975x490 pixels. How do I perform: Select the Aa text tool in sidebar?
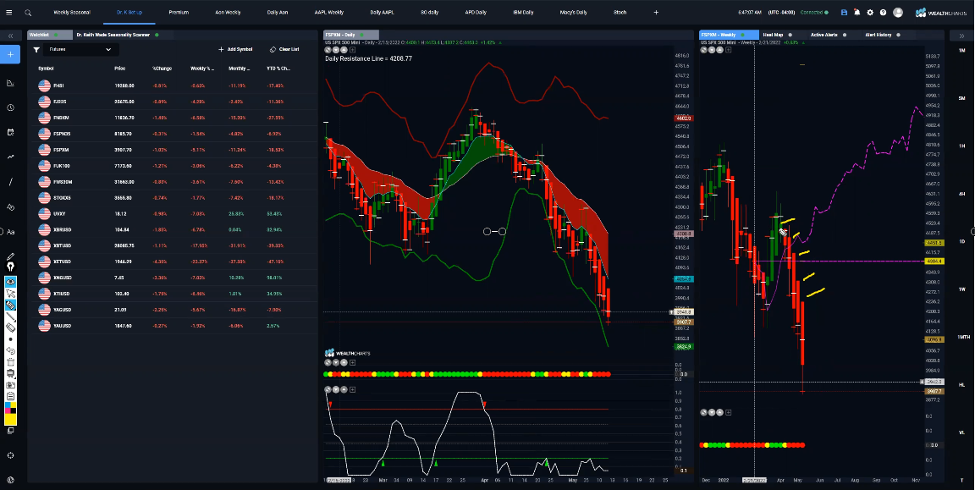click(10, 232)
